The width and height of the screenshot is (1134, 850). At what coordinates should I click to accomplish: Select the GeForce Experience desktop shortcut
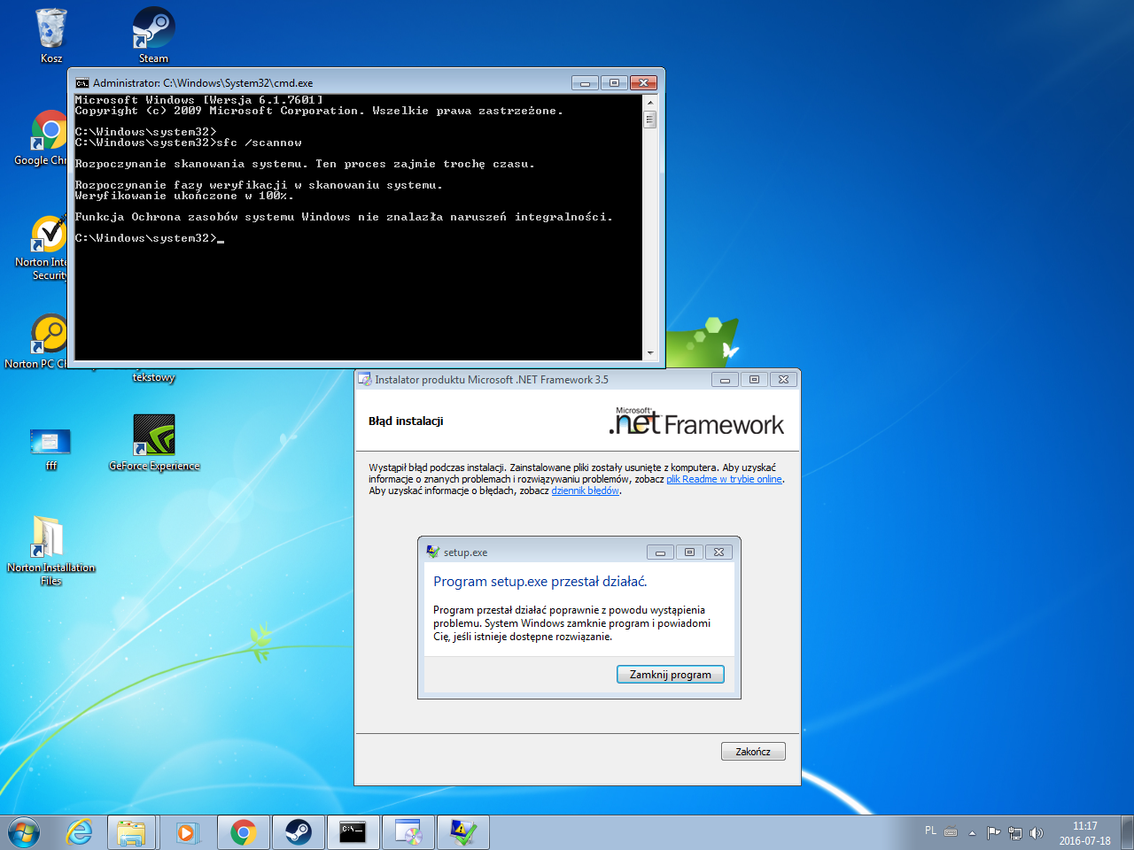pos(154,443)
